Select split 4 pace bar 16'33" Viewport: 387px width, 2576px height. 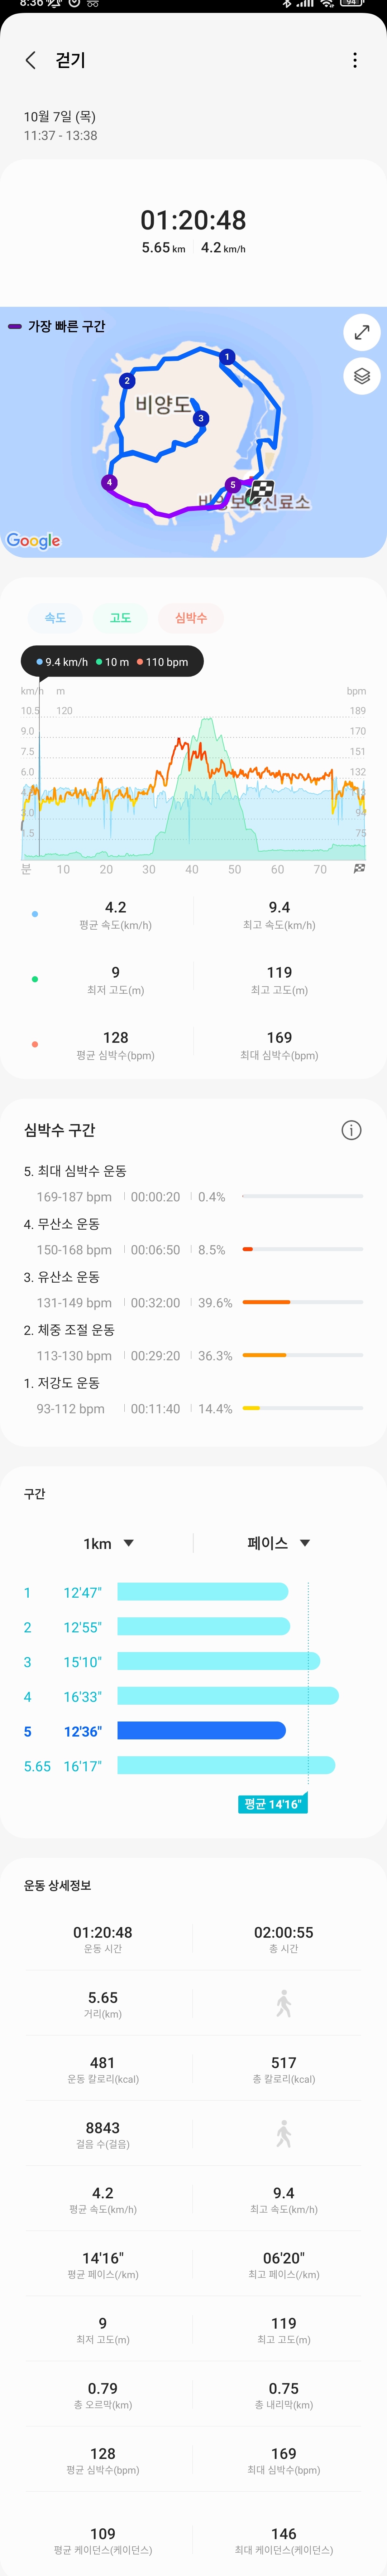pos(227,1696)
